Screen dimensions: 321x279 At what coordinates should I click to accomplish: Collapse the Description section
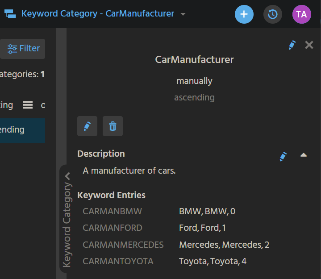(304, 155)
